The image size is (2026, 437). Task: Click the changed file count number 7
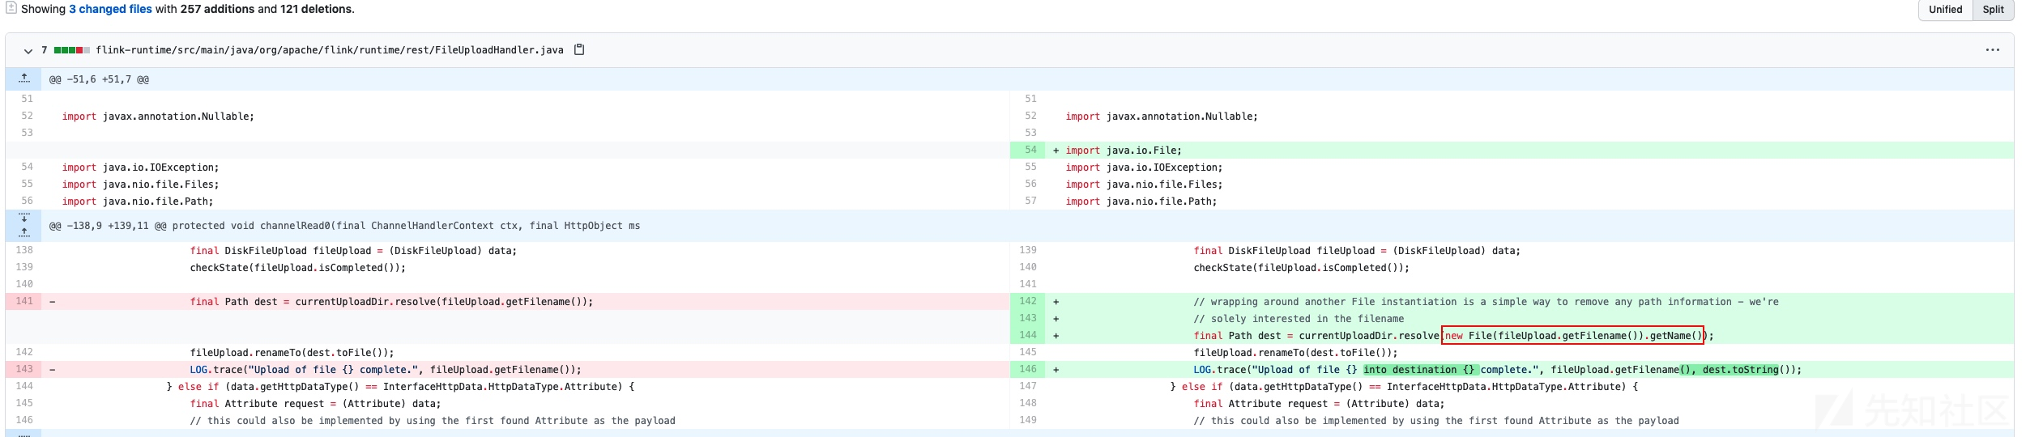tap(45, 50)
